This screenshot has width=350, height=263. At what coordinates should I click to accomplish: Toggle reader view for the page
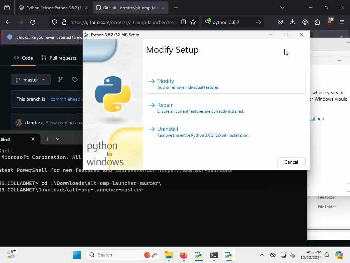click(184, 22)
